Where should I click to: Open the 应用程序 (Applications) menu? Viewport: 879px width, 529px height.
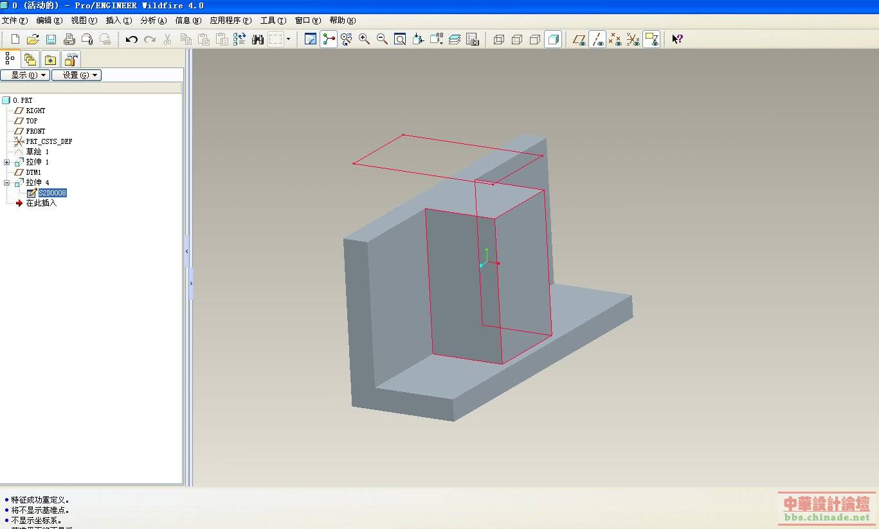click(231, 21)
